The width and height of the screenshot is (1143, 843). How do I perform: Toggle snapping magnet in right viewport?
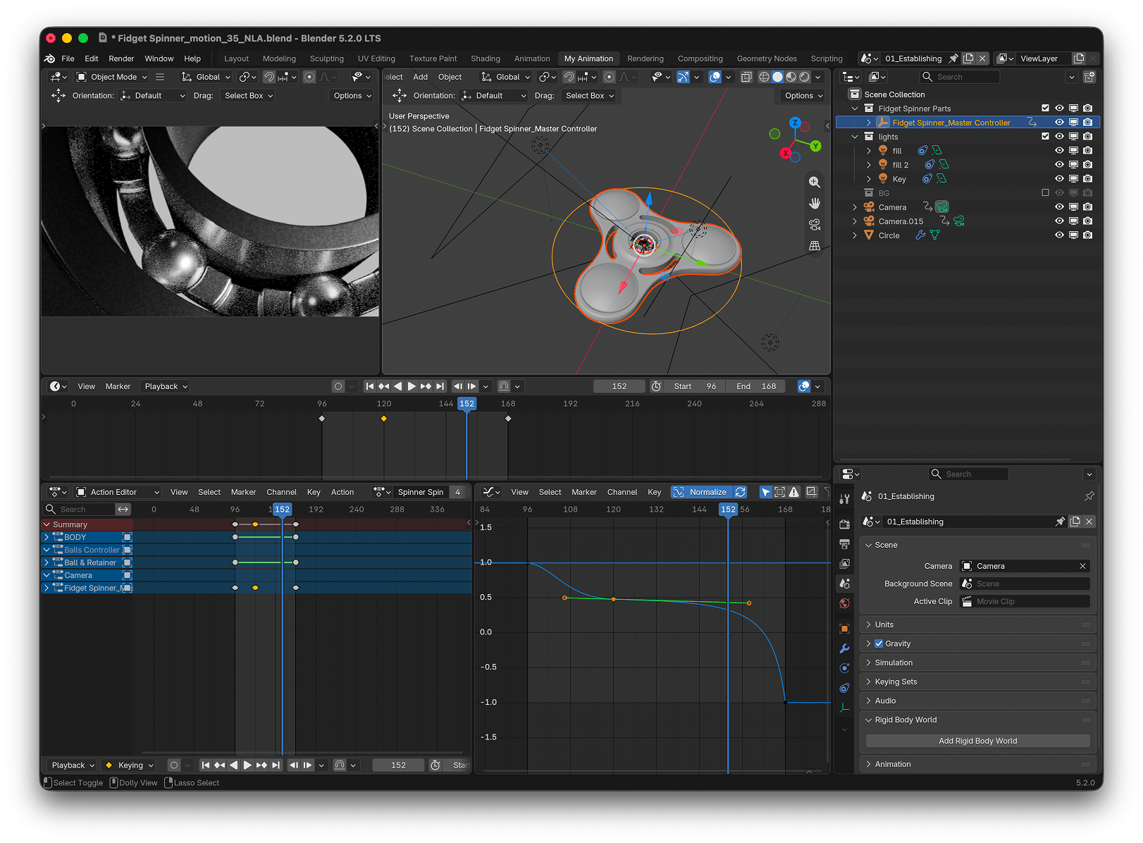[569, 77]
